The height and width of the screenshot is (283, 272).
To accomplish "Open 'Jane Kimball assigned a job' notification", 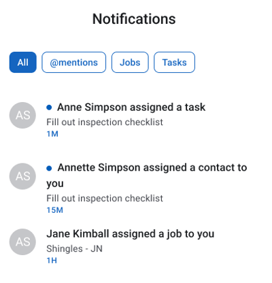I will pos(131,234).
